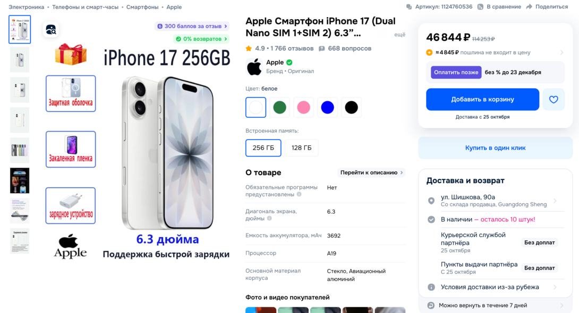
Task: Open the multicolor iPhones thumbnail in the gallery
Action: click(x=20, y=151)
